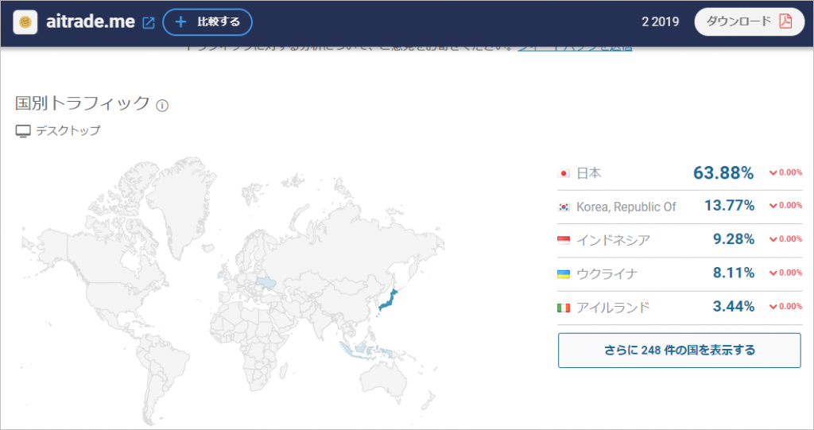This screenshot has height=430, width=814.
Task: Click the さらに 248 件の国を表示する button
Action: pyautogui.click(x=679, y=351)
